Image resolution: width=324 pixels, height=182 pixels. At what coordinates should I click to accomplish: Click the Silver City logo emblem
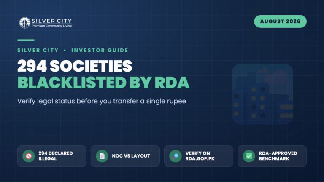(x=24, y=23)
